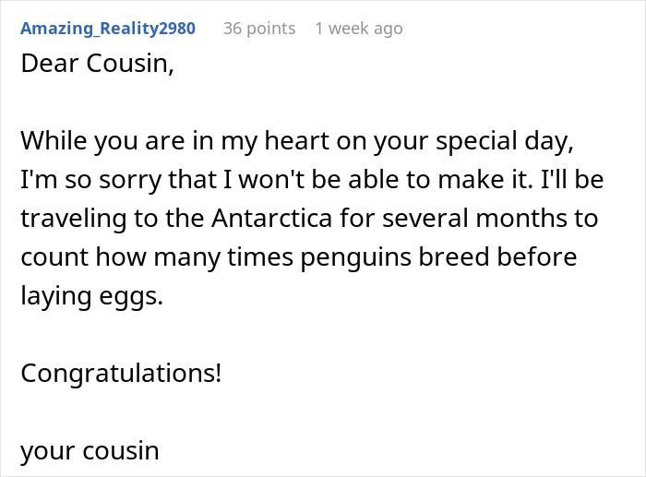This screenshot has width=646, height=477.
Task: Click the your cousin signature line
Action: (90, 451)
